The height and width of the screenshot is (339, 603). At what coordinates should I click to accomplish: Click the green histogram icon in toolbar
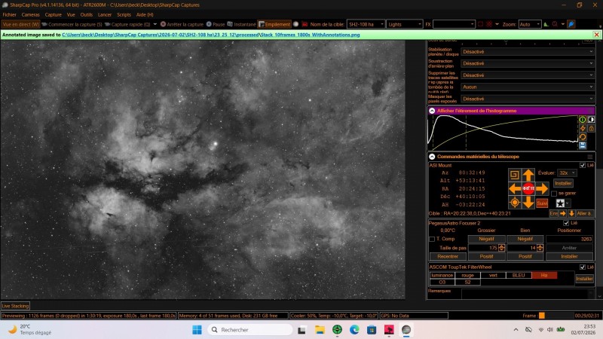[x=546, y=24]
